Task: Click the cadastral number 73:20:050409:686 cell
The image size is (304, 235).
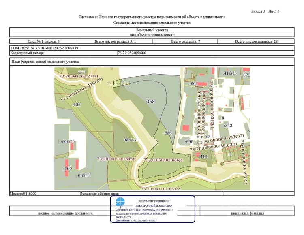Action: tap(206, 53)
